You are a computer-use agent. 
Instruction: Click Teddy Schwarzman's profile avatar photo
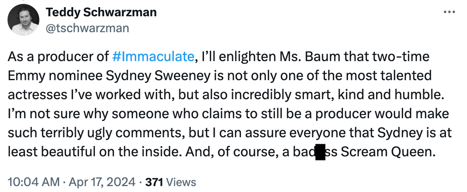25,21
